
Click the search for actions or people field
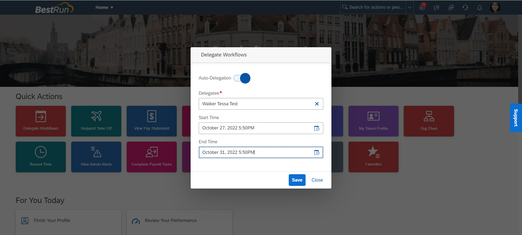(x=373, y=7)
